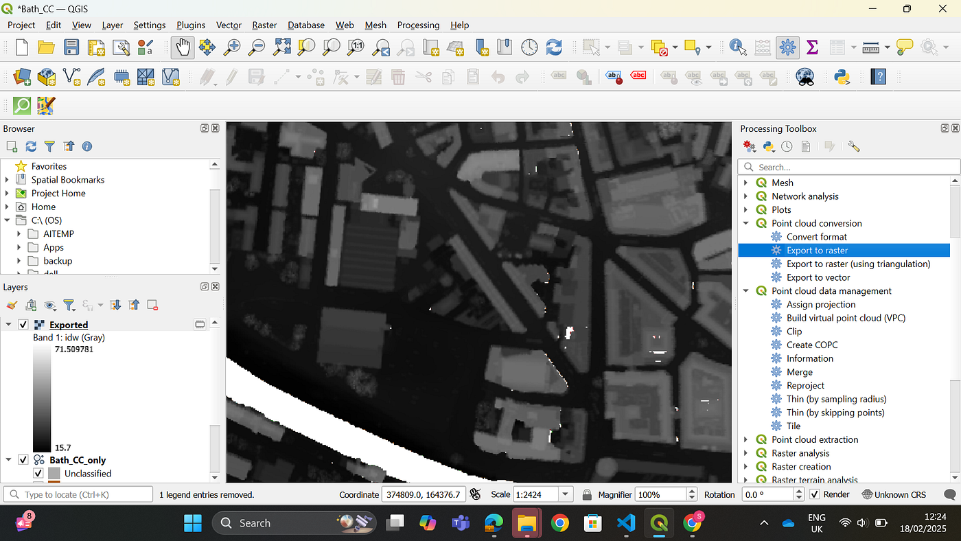Click New Temporary Scratch Layer feather icon
Viewport: 961px width, 541px height.
[x=96, y=76]
